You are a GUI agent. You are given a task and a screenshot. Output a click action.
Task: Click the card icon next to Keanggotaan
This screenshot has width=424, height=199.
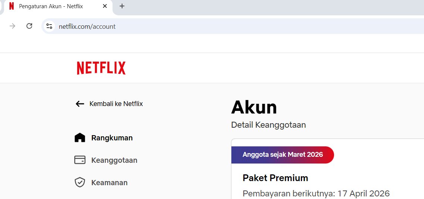[80, 160]
